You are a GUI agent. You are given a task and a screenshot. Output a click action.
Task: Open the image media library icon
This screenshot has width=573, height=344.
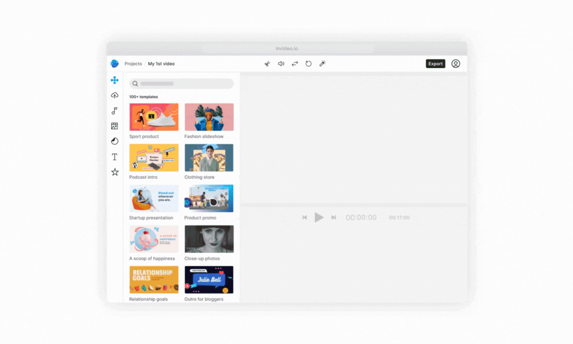pos(115,126)
